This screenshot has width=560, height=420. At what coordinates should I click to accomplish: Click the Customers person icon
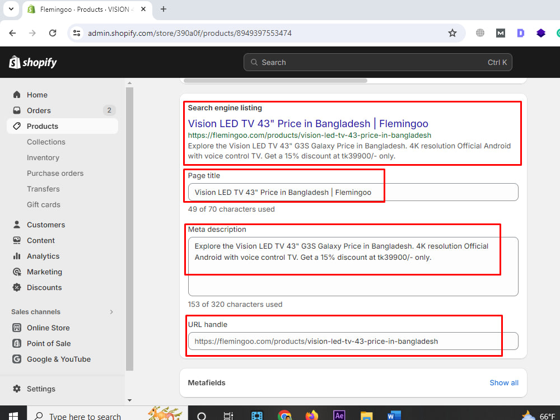[17, 225]
